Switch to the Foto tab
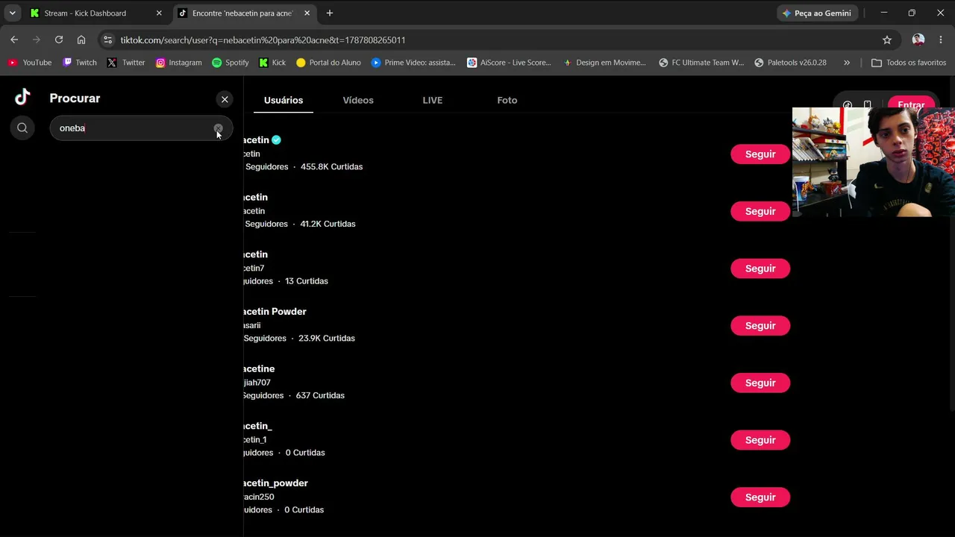Viewport: 955px width, 537px height. click(x=507, y=100)
